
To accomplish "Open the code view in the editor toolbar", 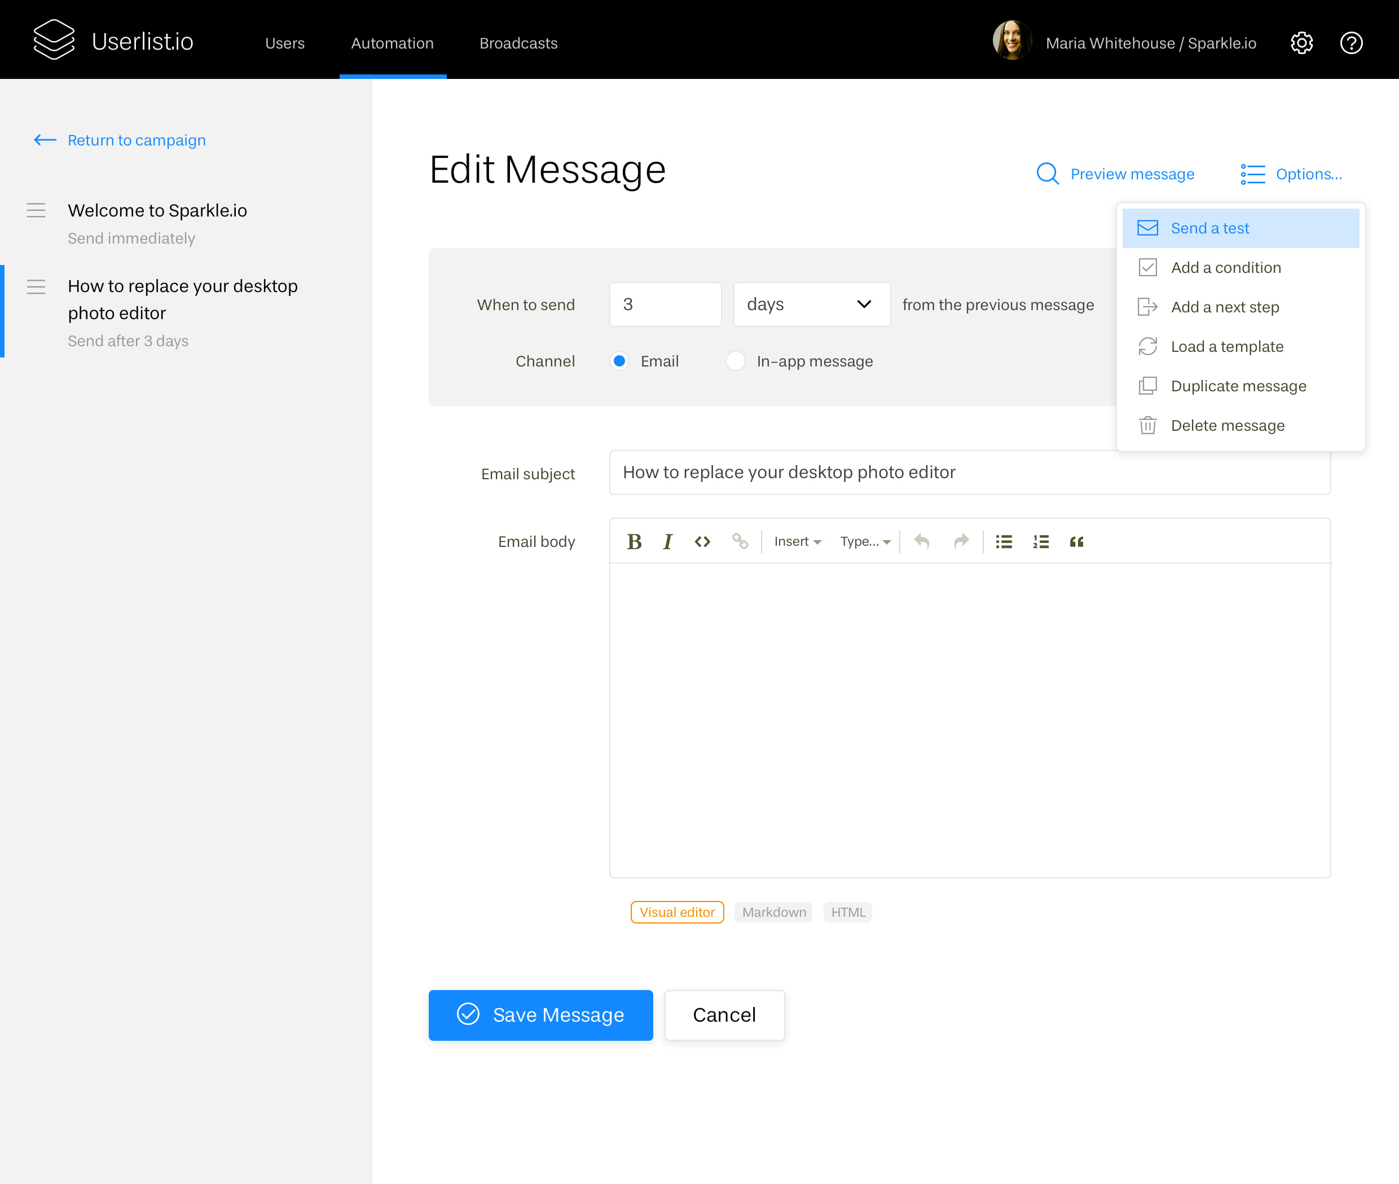I will tap(701, 541).
